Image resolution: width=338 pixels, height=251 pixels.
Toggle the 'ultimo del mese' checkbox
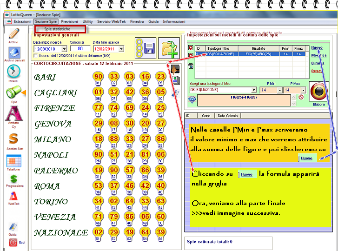[36, 56]
